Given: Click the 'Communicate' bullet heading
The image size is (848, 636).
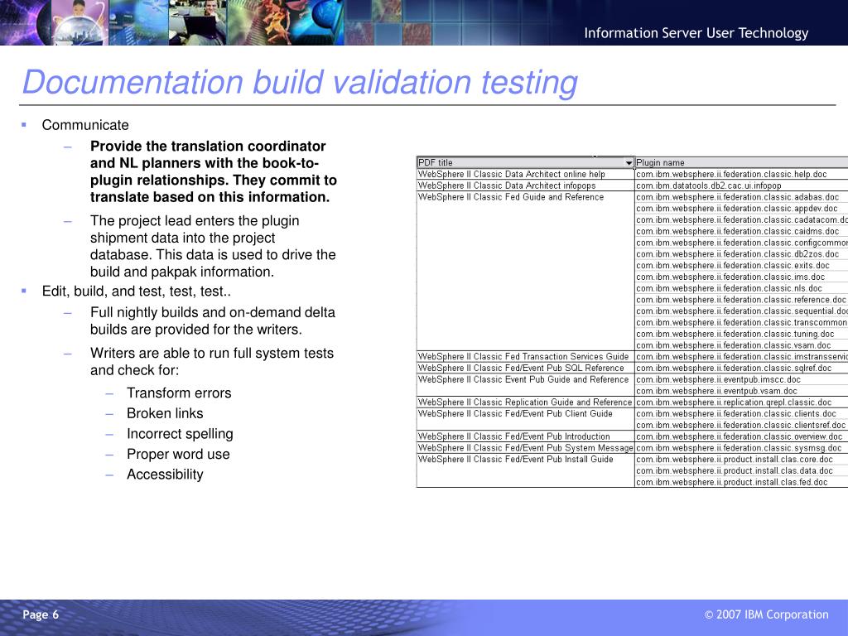Looking at the screenshot, I should (85, 125).
